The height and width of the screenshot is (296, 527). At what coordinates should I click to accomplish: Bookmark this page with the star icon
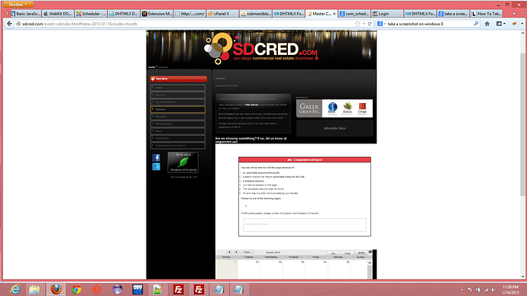[x=357, y=24]
